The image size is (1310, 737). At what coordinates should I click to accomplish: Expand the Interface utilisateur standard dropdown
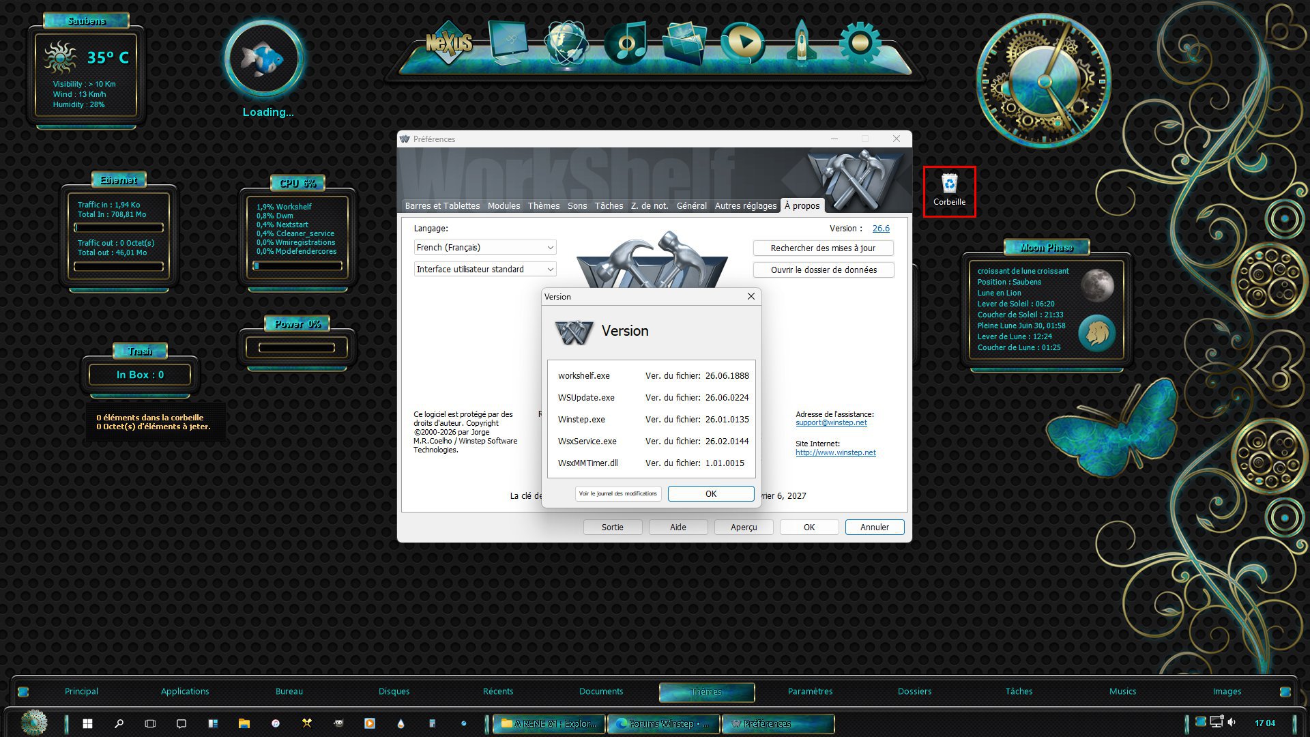[485, 270]
